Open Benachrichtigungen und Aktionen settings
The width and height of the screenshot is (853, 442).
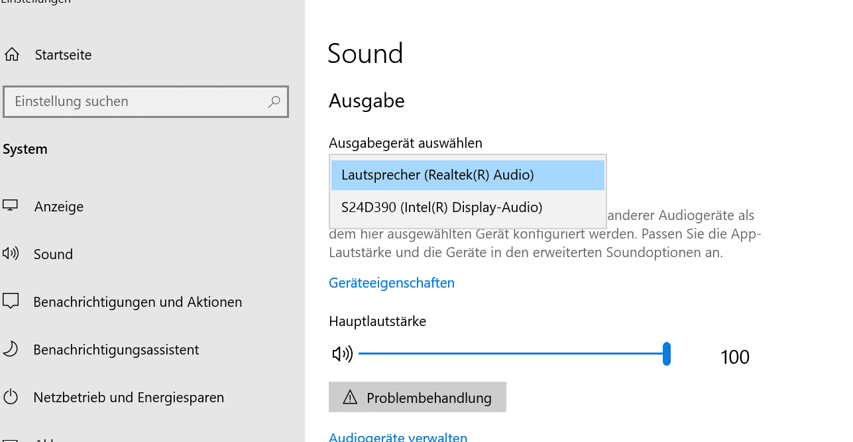pyautogui.click(x=137, y=302)
